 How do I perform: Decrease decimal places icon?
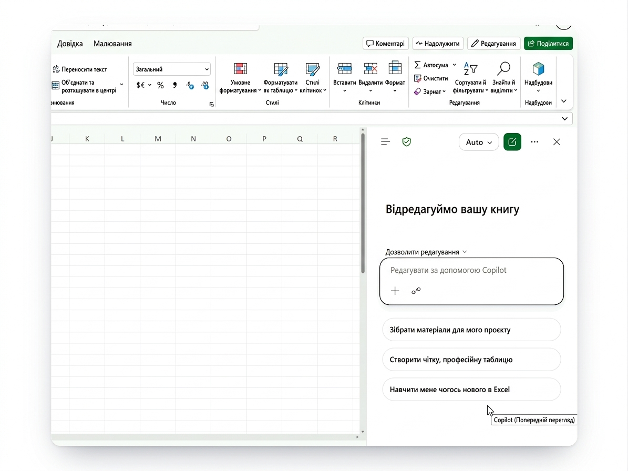click(205, 85)
